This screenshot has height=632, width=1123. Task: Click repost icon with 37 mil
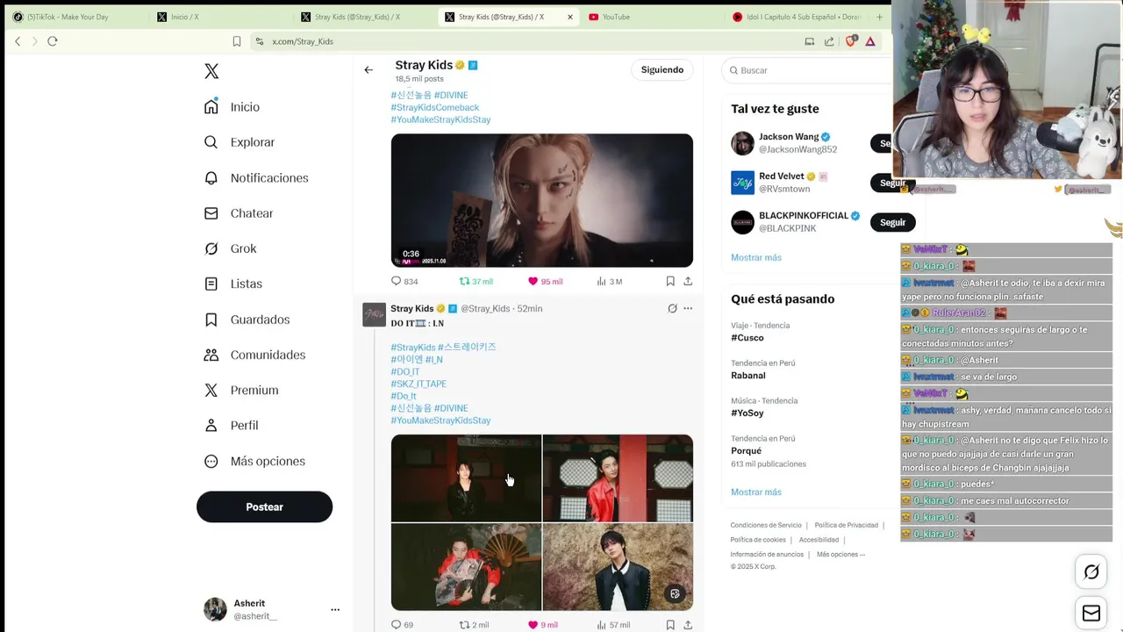465,281
